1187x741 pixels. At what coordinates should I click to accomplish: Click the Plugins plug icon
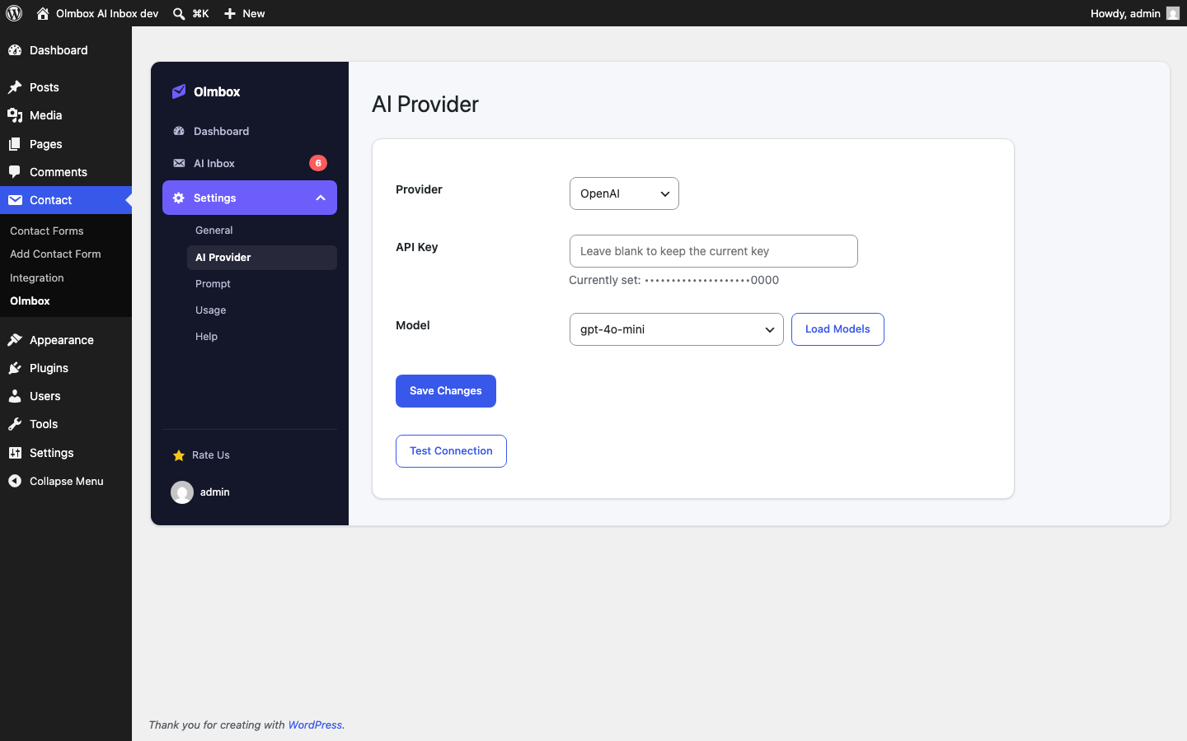pos(15,368)
